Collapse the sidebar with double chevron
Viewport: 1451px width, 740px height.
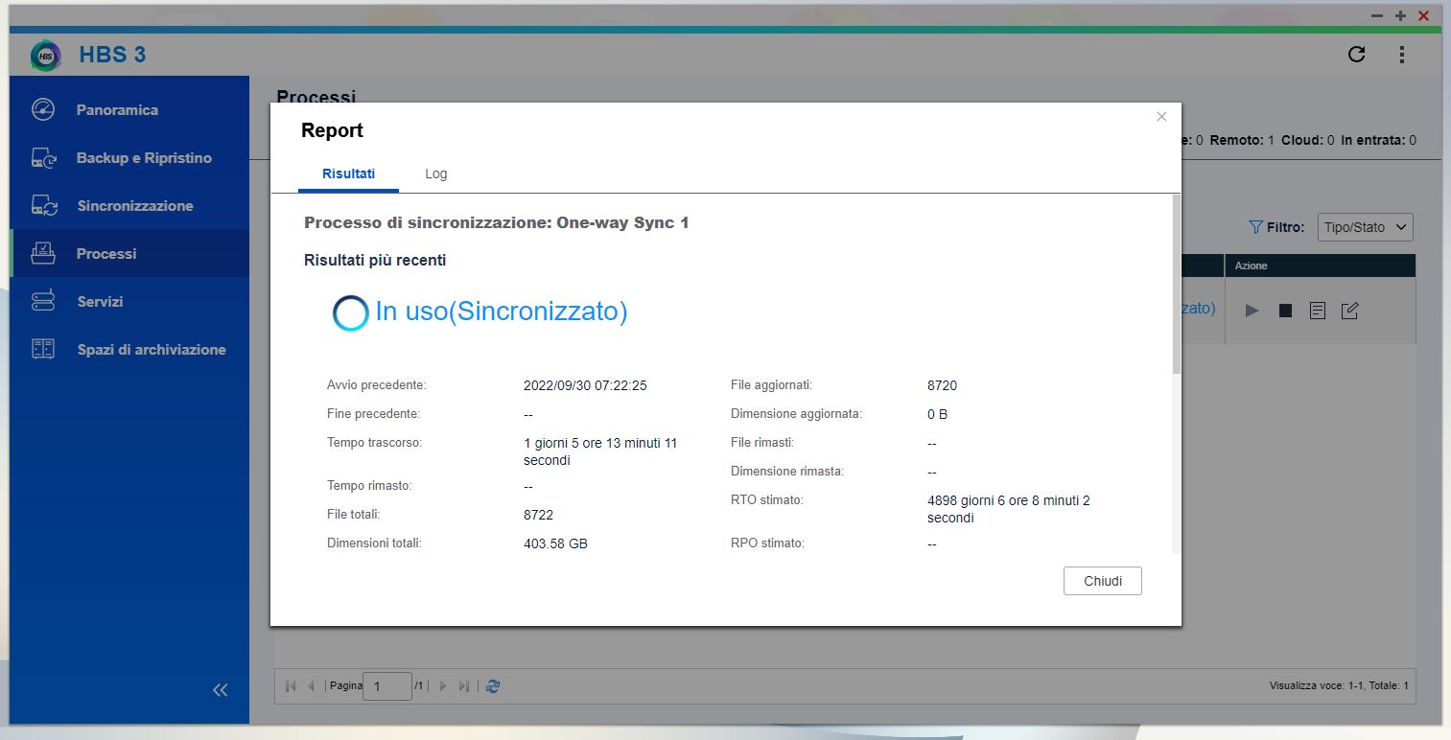[221, 689]
